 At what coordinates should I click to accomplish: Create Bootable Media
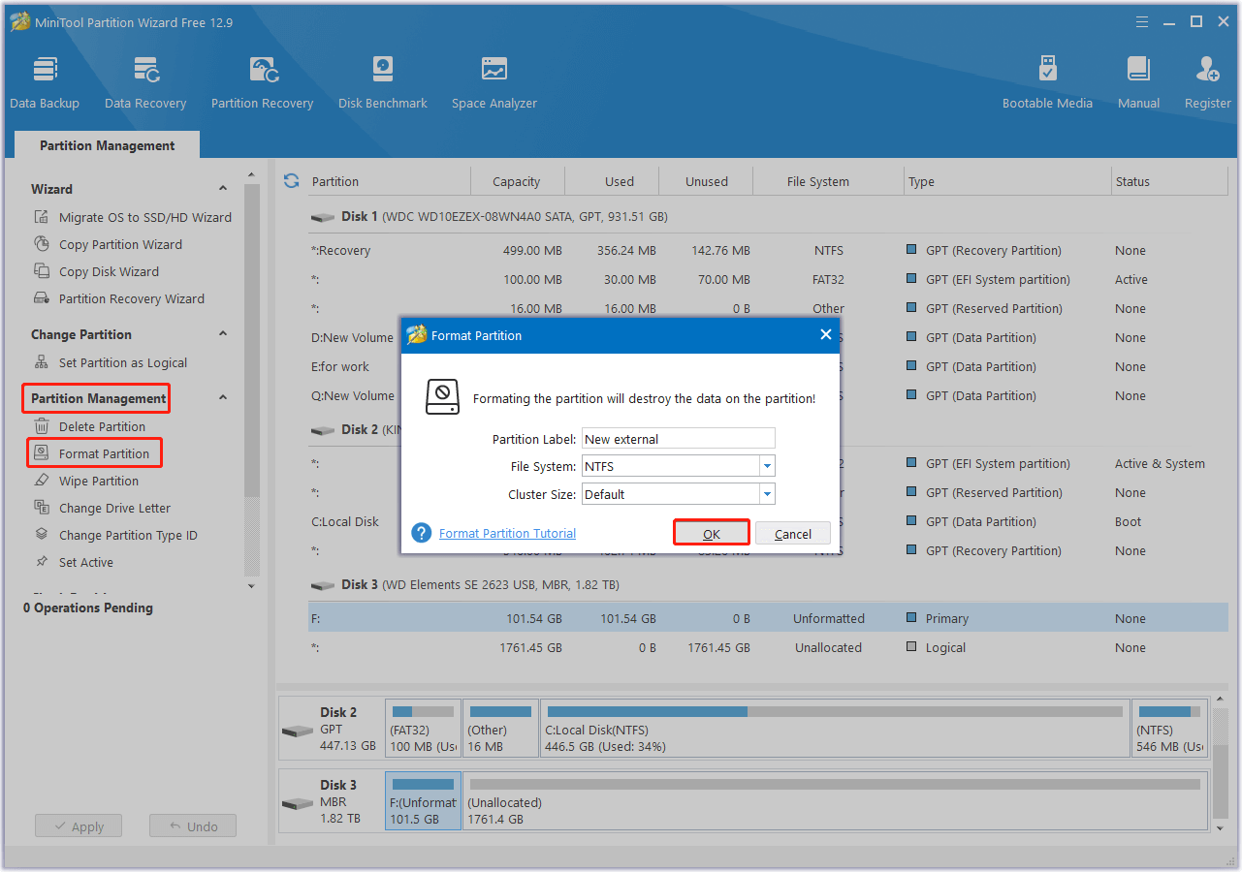(x=1047, y=81)
